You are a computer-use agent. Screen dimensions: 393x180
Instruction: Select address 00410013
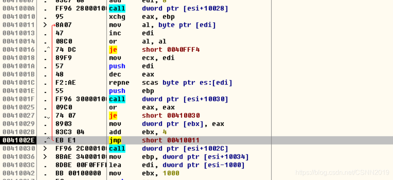click(x=19, y=33)
